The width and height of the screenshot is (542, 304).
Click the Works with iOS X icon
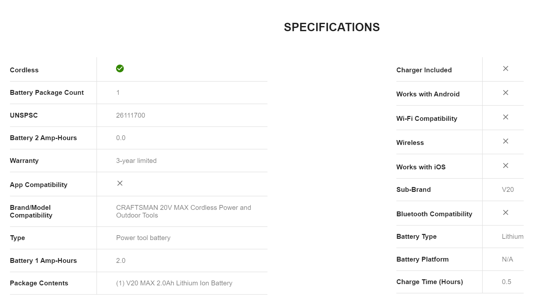click(x=506, y=165)
